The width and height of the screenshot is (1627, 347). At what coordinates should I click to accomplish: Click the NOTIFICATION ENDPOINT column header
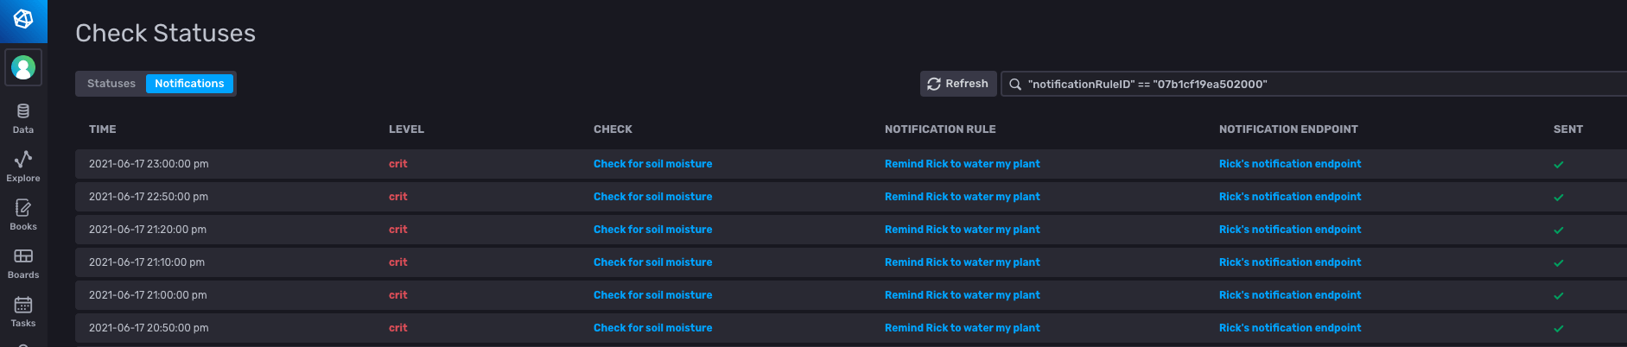pos(1287,129)
